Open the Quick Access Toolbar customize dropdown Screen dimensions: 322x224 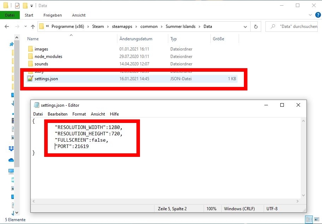tap(32, 6)
